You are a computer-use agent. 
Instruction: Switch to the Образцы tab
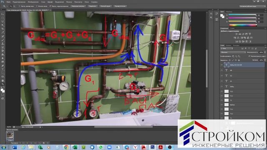point(229,12)
